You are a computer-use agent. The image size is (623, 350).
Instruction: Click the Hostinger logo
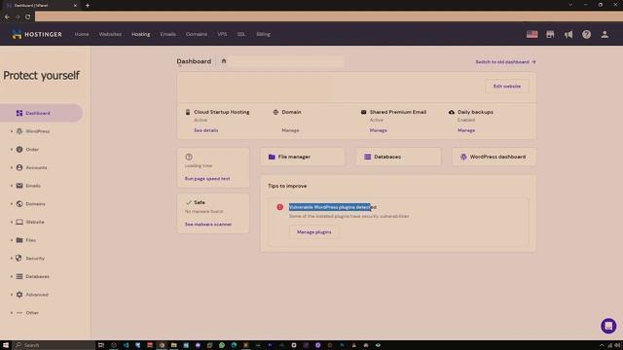[x=37, y=35]
